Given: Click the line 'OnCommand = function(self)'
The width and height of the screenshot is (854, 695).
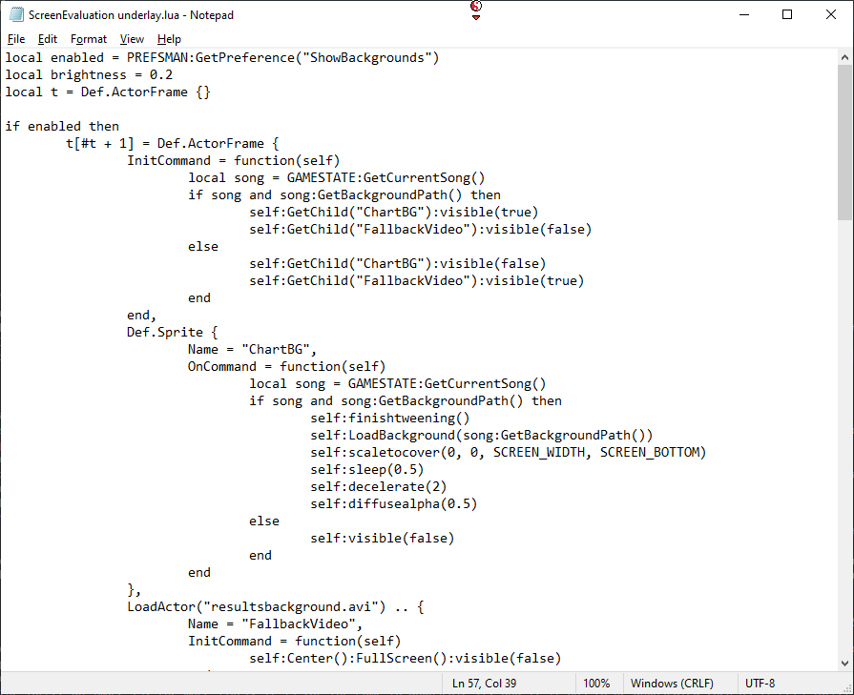Looking at the screenshot, I should [x=287, y=366].
